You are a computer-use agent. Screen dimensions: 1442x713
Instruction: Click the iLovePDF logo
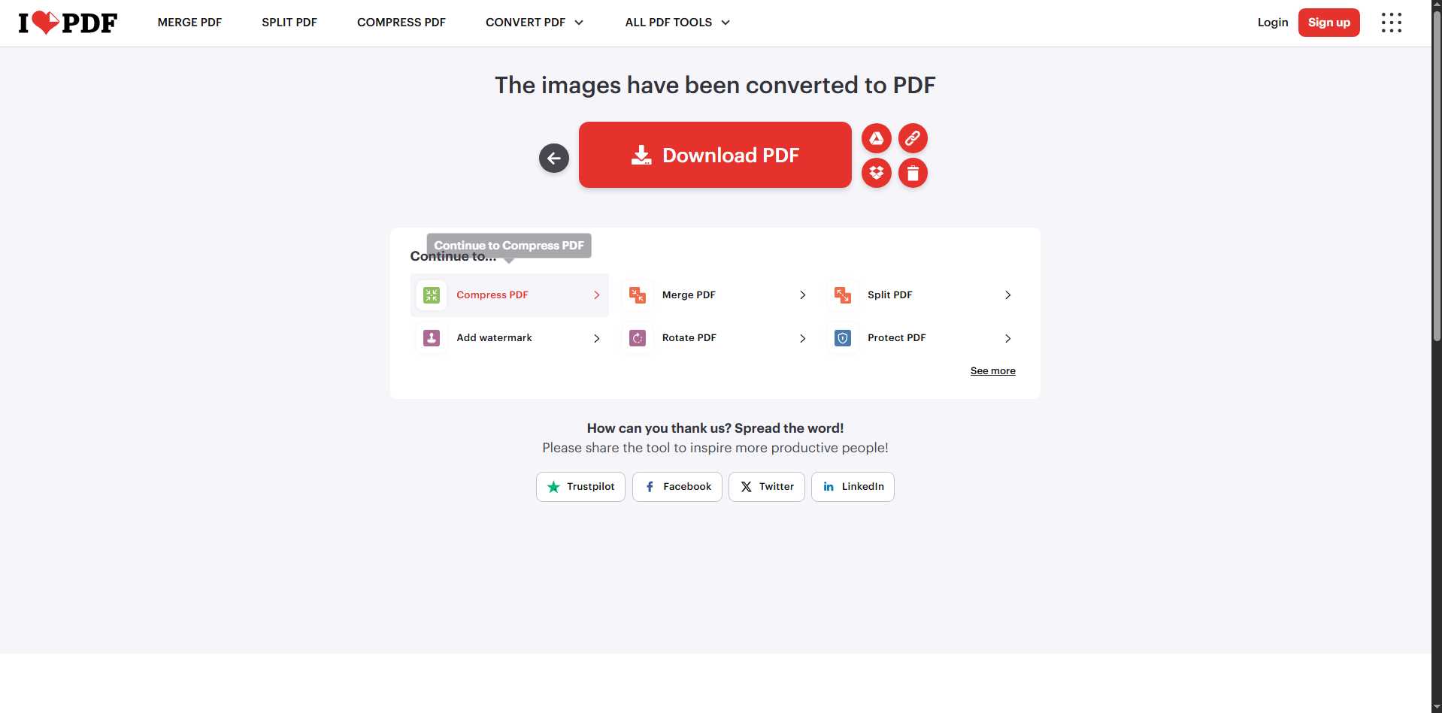(68, 23)
